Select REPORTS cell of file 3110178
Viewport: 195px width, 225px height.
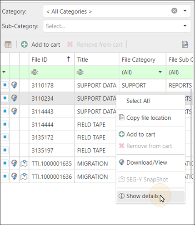point(180,85)
